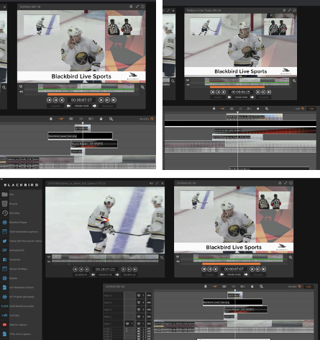Screen dimensions: 320x340
Task: Toggle the eye icon under the top-left screenshot viewer
Action: pyautogui.click(x=21, y=86)
